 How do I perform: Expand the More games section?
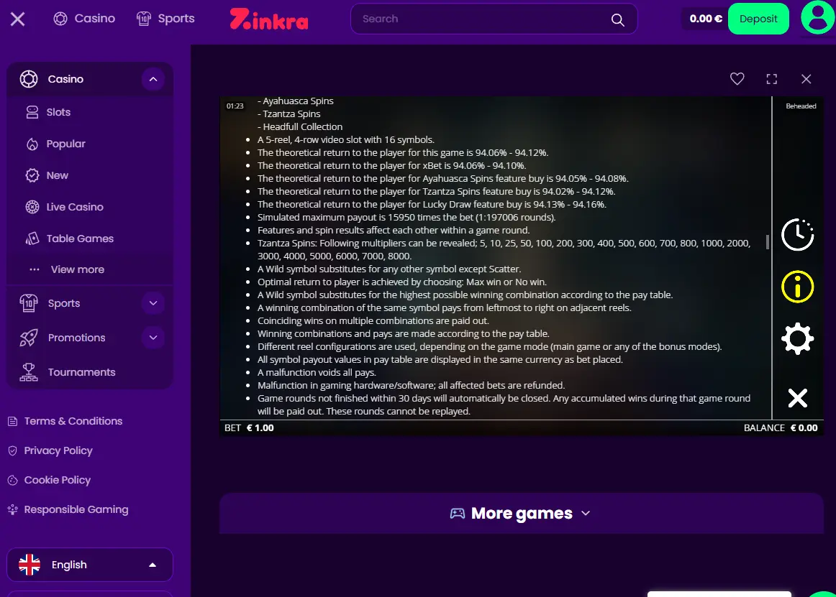click(522, 514)
